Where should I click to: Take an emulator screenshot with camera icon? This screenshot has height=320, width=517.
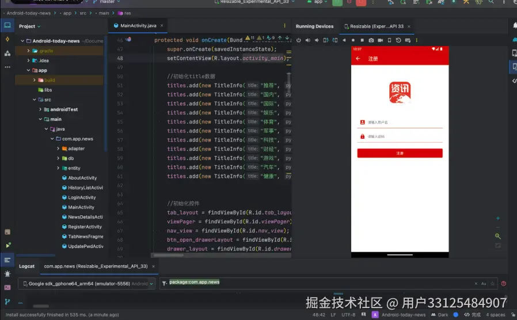click(371, 40)
